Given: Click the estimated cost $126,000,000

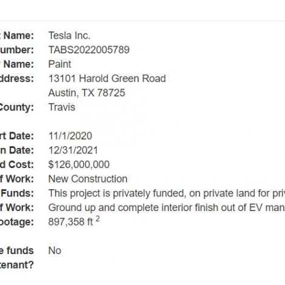Looking at the screenshot, I should coord(79,164).
